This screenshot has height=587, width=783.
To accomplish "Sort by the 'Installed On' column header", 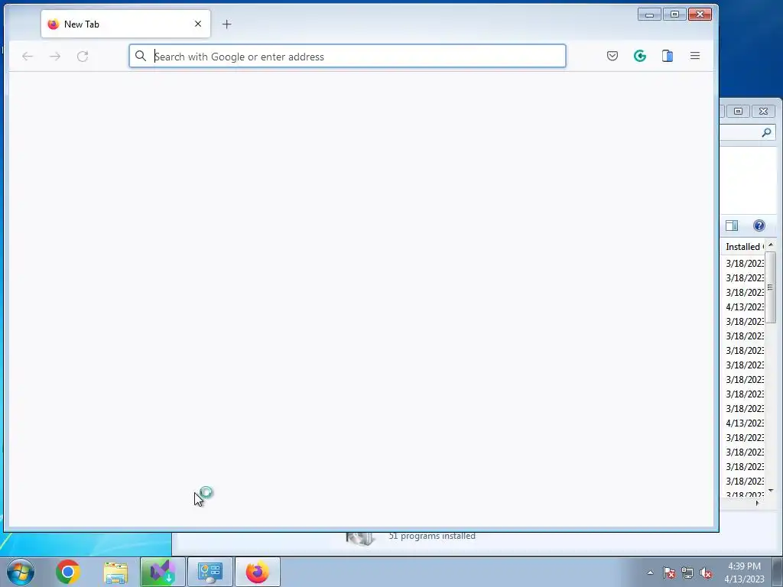I will pyautogui.click(x=743, y=247).
